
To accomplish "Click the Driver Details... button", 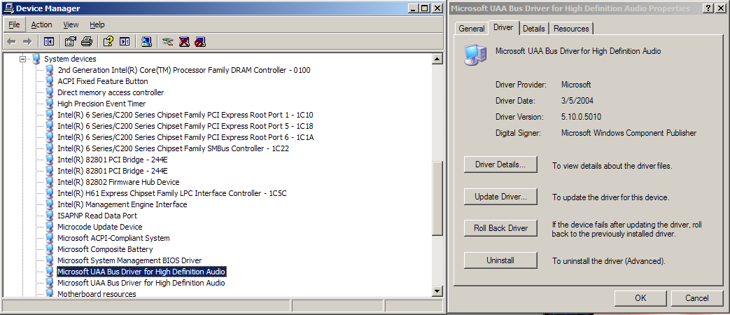I will 500,164.
